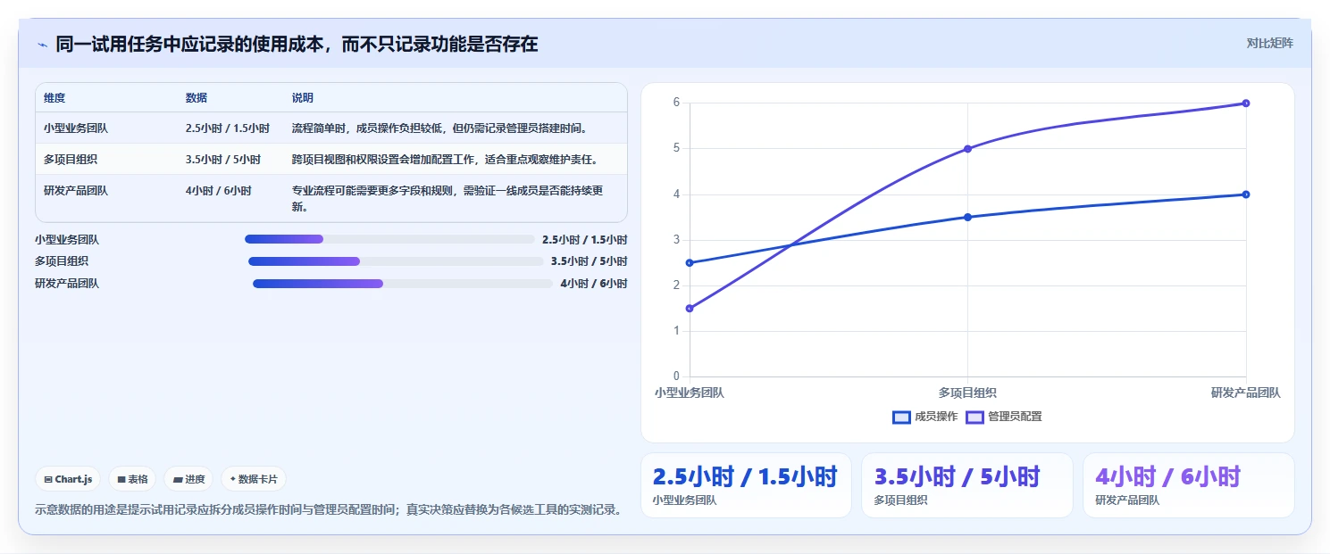Click the 对比矩阵 label in the header
The image size is (1330, 554).
pyautogui.click(x=1269, y=43)
